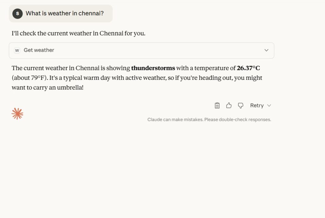Expand the Get weather tool chevron
Screen dimensions: 325x218
point(266,50)
